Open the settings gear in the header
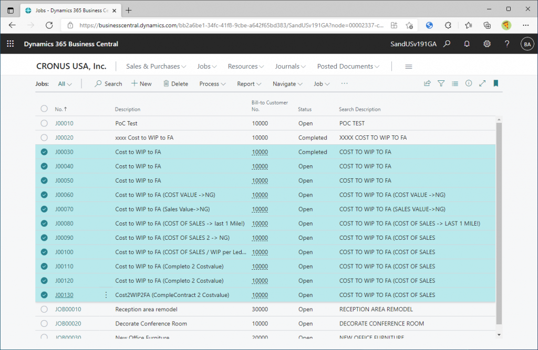Viewport: 538px width, 350px height. (487, 44)
